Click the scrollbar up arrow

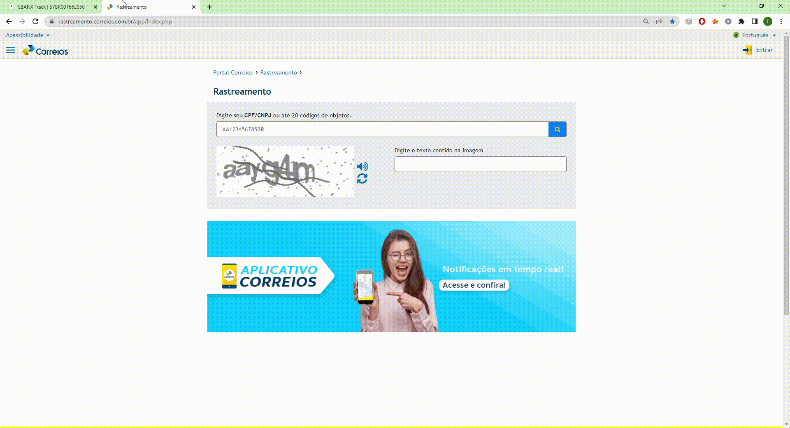tap(786, 32)
